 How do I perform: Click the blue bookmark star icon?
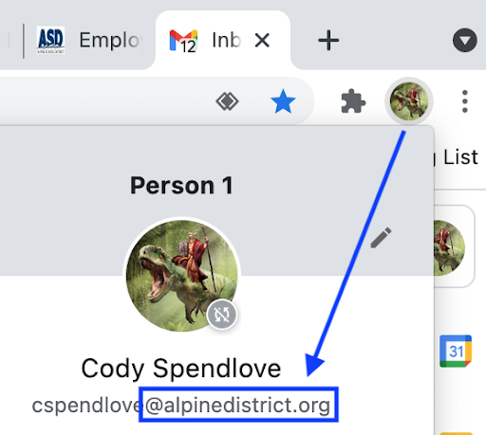(283, 101)
